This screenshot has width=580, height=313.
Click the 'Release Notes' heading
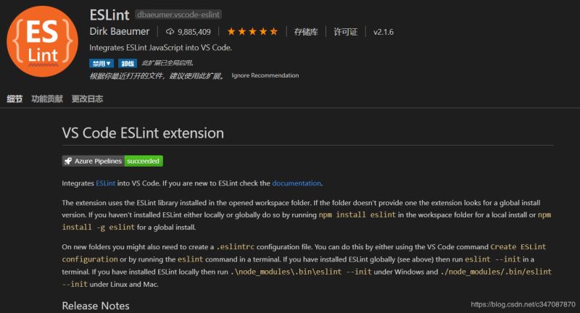tap(96, 306)
